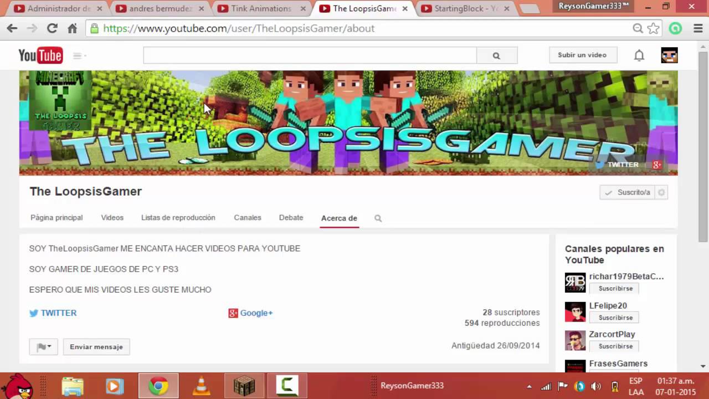Open the account avatar menu
This screenshot has width=709, height=399.
669,55
